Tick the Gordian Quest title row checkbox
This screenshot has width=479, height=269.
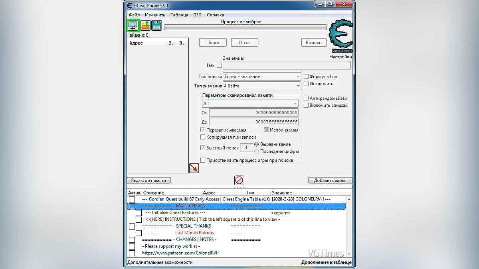(132, 199)
